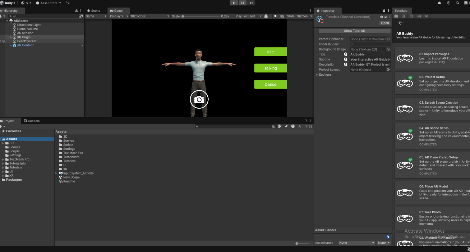Open Project search-by-type filter icon
The height and width of the screenshot is (252, 470).
[280, 126]
